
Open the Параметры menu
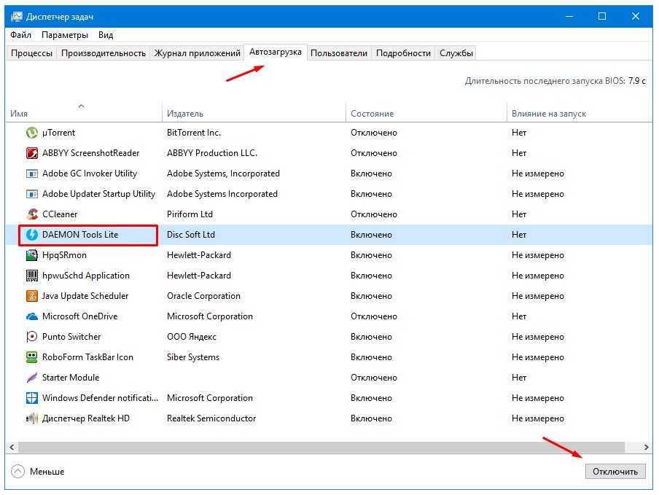click(65, 35)
